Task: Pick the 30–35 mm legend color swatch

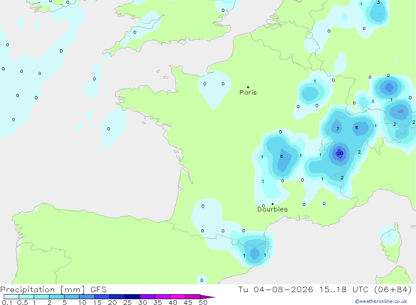Action: coord(148,297)
